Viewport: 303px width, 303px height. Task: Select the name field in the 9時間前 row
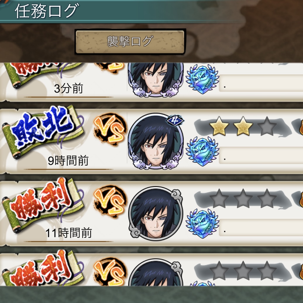pyautogui.click(x=261, y=155)
